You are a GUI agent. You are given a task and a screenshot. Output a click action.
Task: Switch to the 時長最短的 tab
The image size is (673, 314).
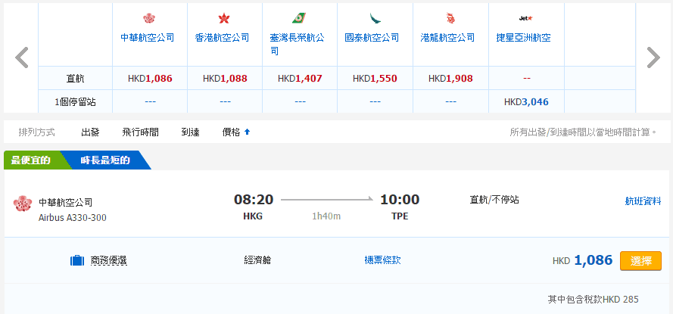coord(104,160)
